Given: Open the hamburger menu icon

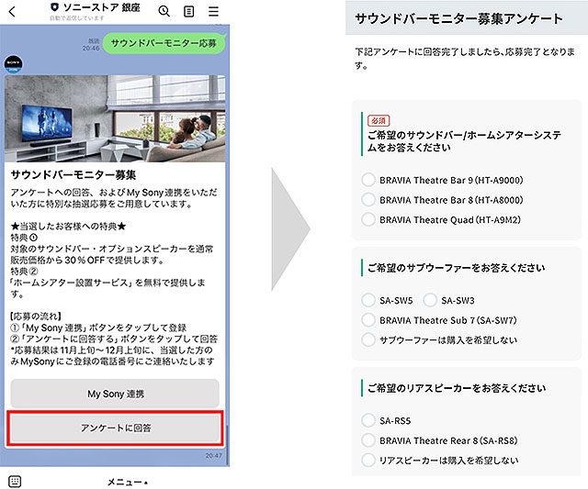Looking at the screenshot, I should pyautogui.click(x=213, y=11).
